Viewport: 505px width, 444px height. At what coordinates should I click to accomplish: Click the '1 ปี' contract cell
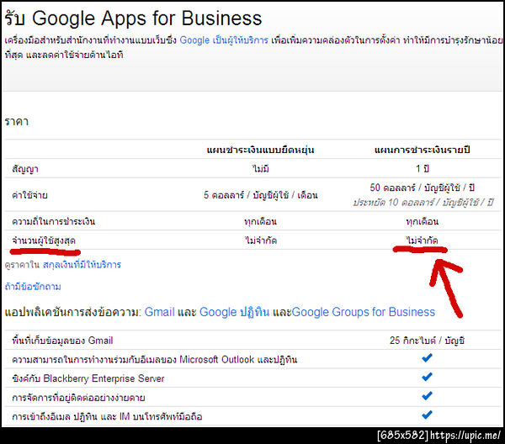point(422,168)
